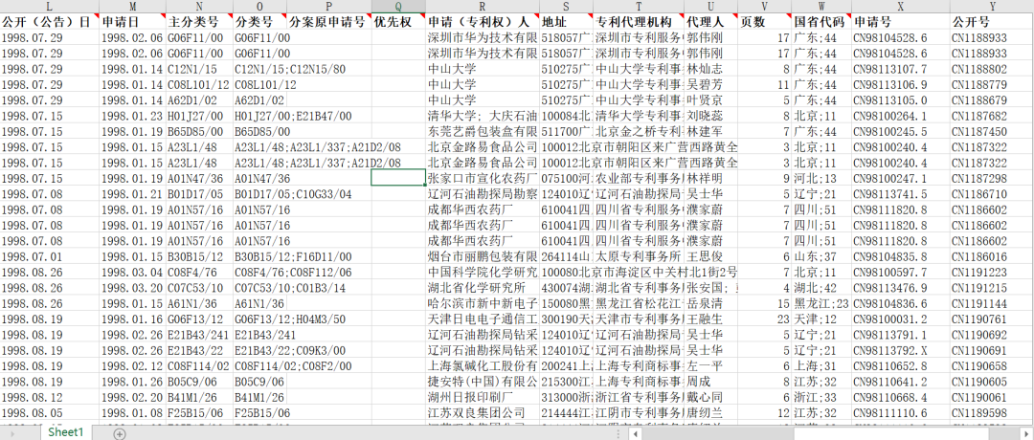Select column P header
1034x440 pixels.
329,7
